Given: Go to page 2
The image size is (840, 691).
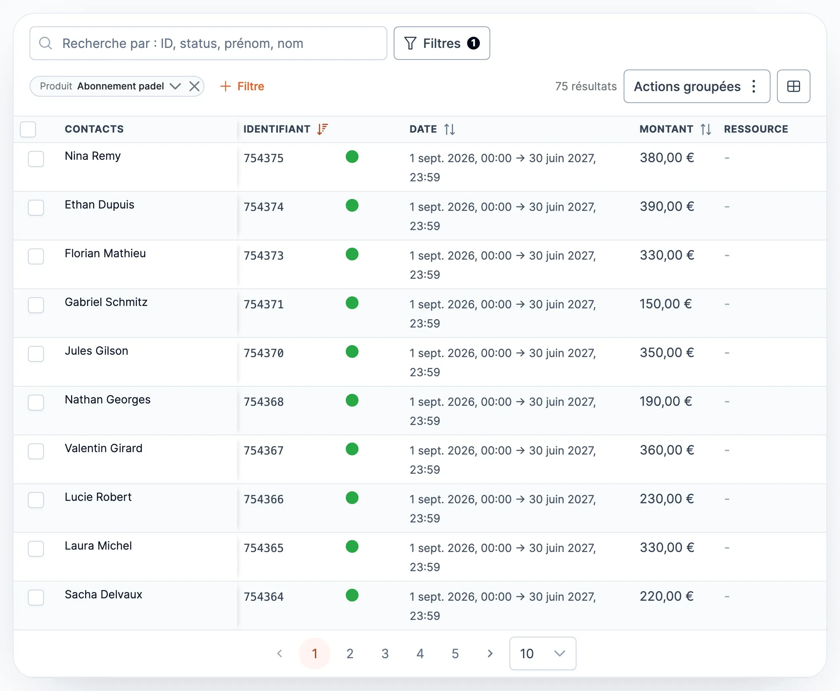Looking at the screenshot, I should click(x=350, y=653).
